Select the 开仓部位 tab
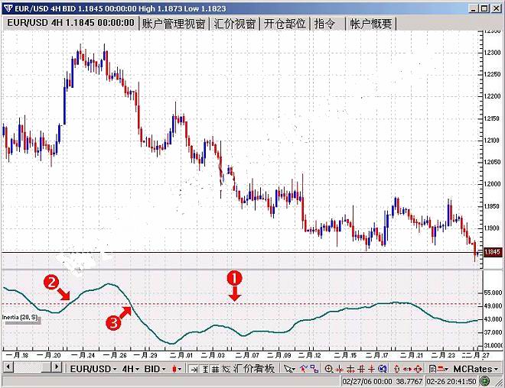 [x=285, y=24]
